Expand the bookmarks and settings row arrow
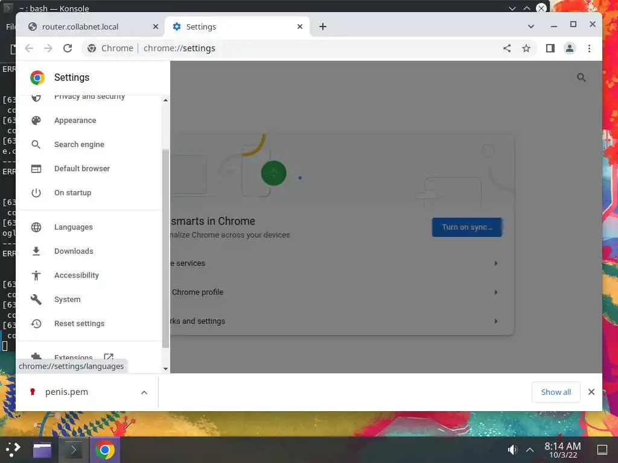Screen dimensions: 618x463 [496, 321]
